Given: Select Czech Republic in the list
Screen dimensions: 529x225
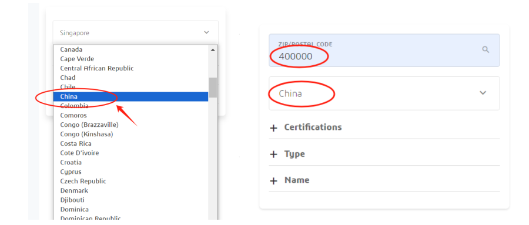Looking at the screenshot, I should [x=130, y=182].
